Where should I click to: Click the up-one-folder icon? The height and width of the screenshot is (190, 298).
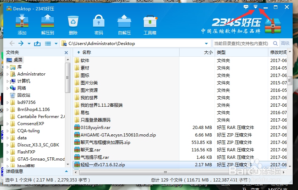pos(37,44)
